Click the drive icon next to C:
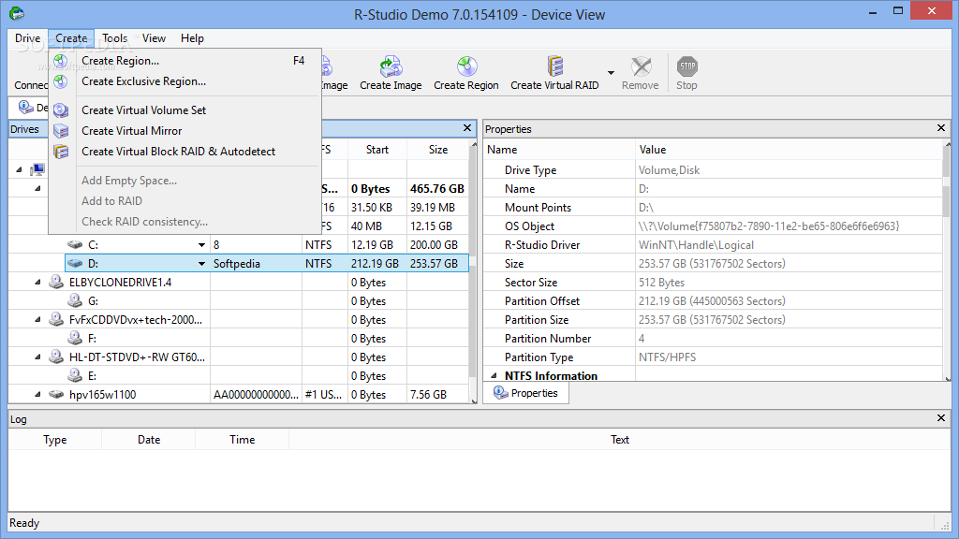Screen dimensions: 959x539 (x=75, y=244)
